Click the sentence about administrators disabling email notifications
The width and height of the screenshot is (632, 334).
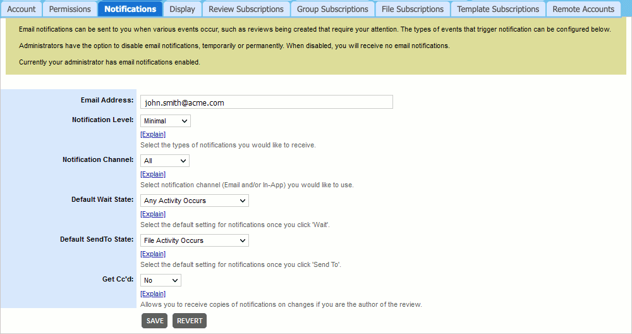coord(234,46)
